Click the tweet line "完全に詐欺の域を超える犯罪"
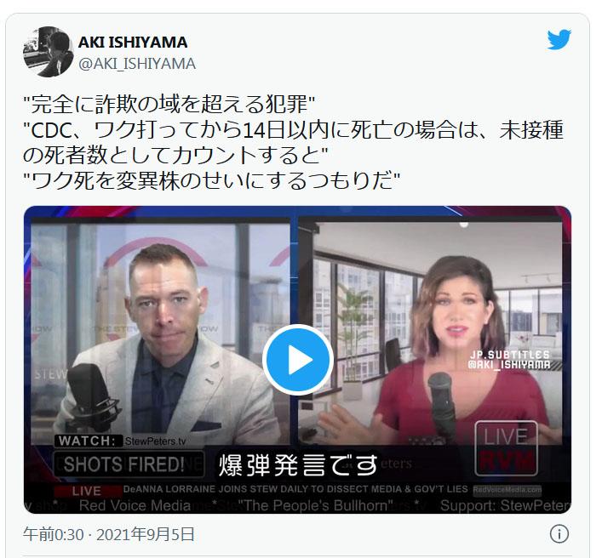602x558 pixels. coord(169,105)
